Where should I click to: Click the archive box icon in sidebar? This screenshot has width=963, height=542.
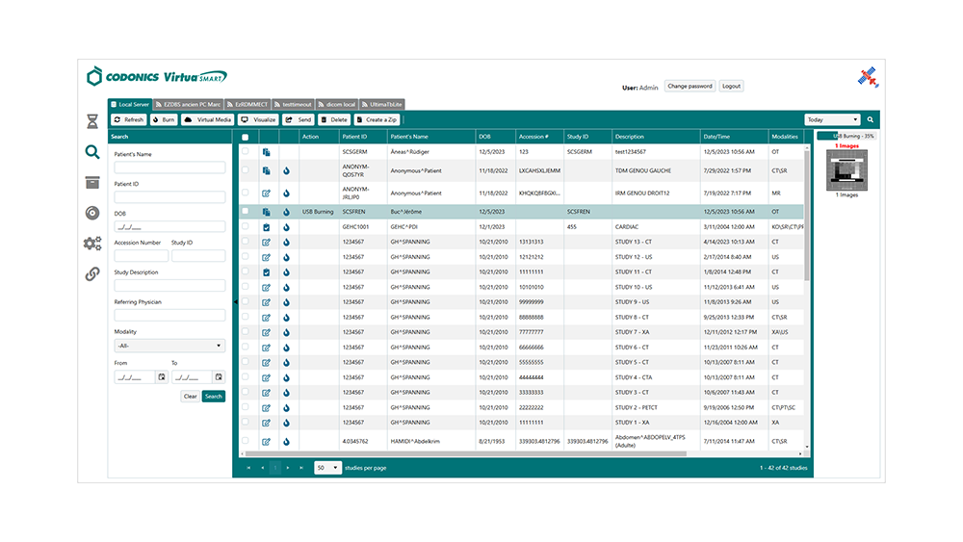(92, 183)
